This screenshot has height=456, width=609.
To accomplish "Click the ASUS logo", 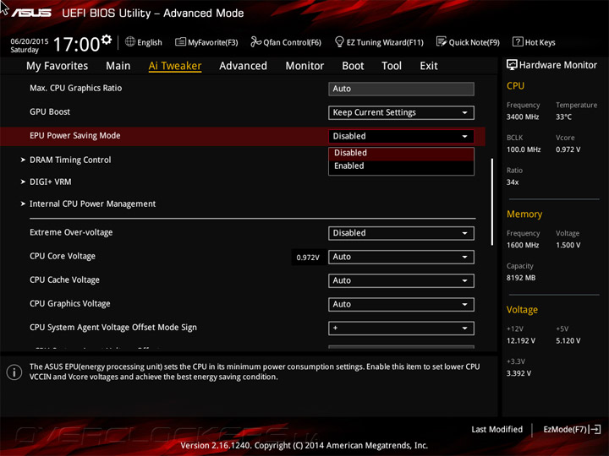I will coord(31,14).
